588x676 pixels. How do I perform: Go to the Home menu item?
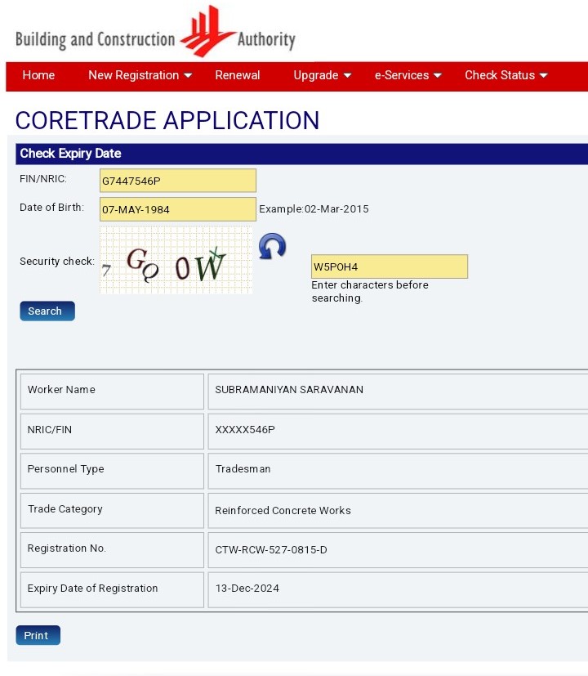click(38, 75)
